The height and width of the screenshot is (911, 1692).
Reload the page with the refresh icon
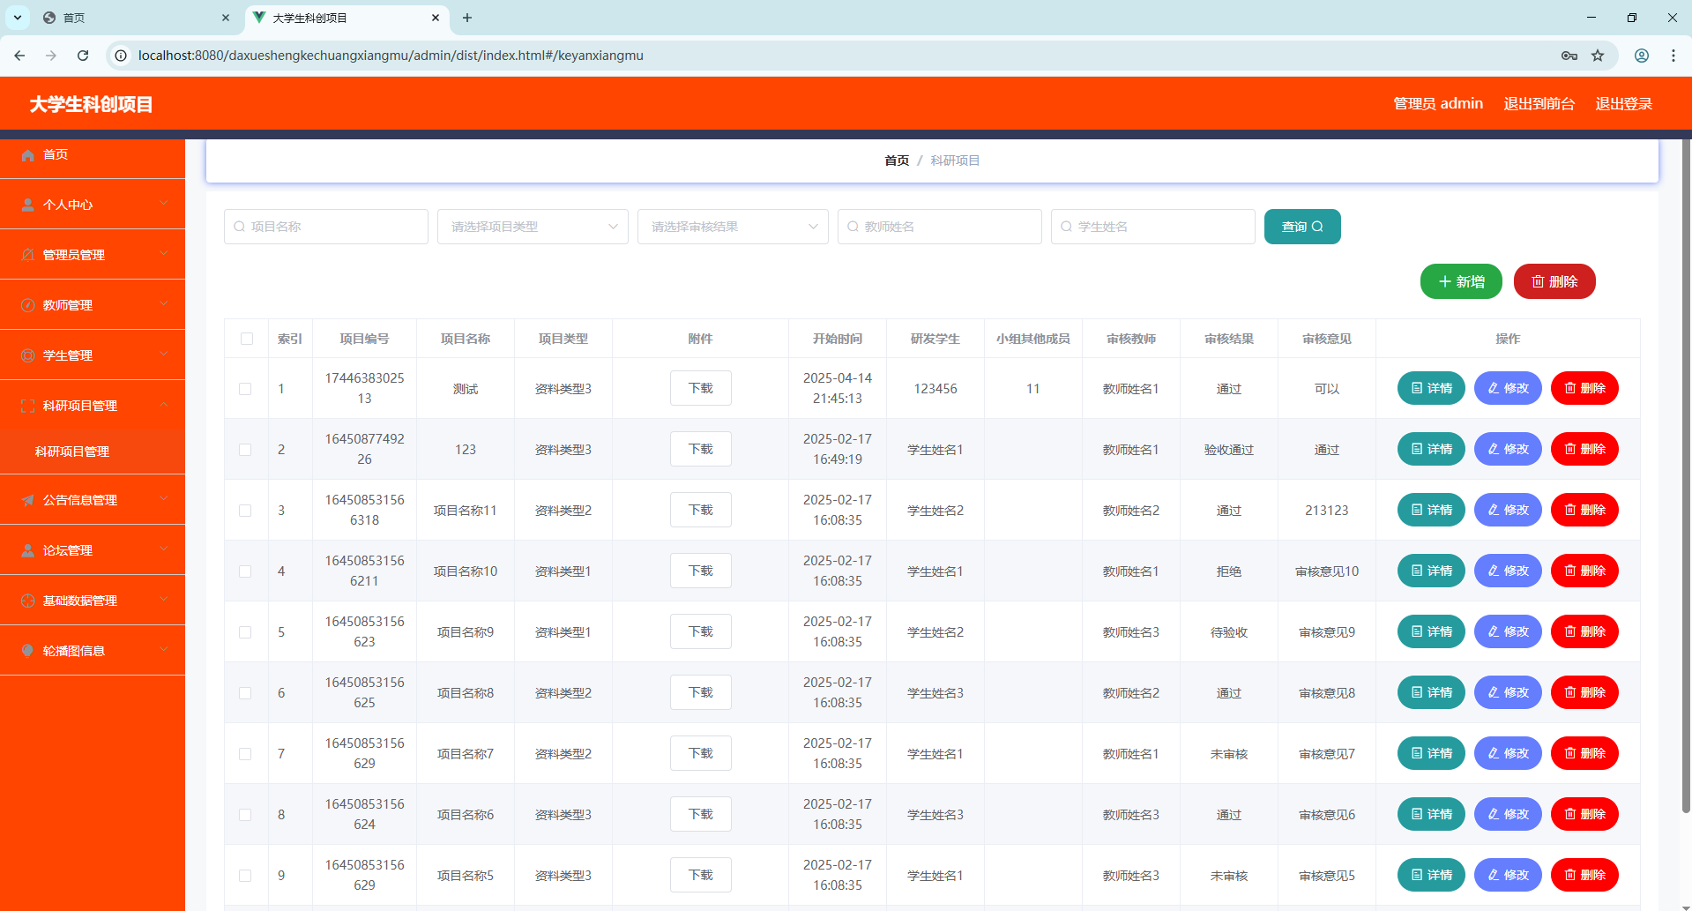point(83,56)
